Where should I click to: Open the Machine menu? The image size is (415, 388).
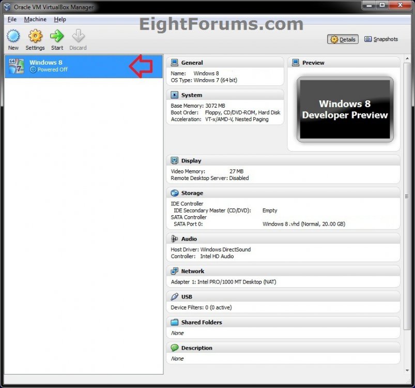[35, 19]
